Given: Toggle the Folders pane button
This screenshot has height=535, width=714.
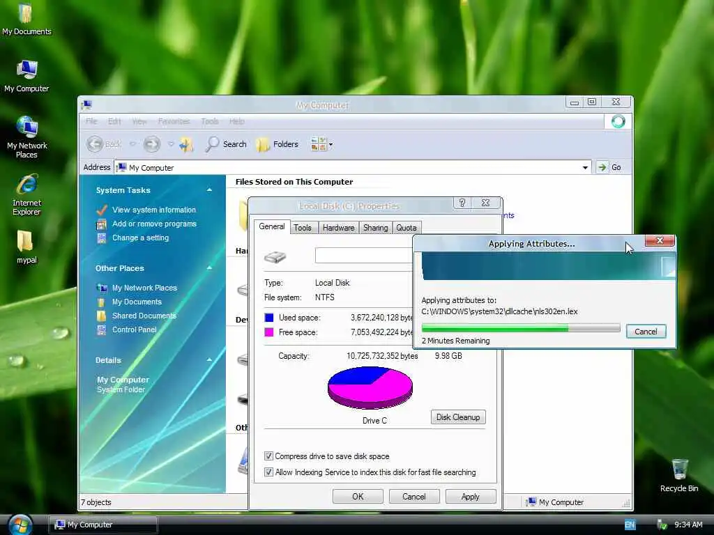Looking at the screenshot, I should pos(278,144).
